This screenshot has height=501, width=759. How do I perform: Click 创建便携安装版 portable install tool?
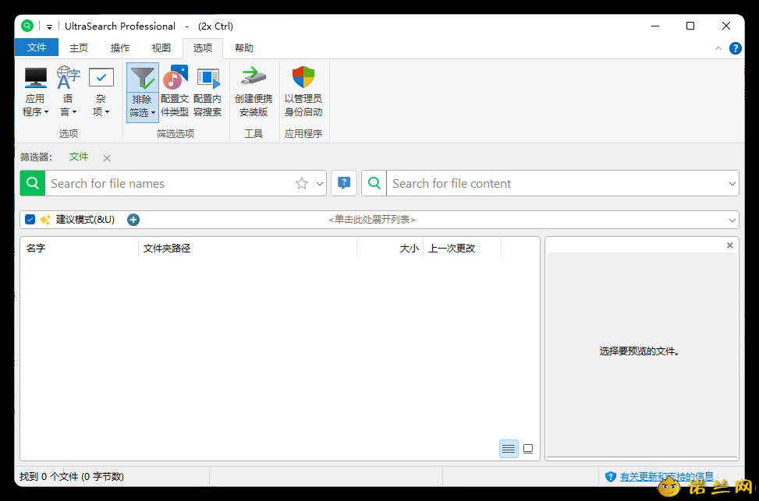(x=254, y=92)
